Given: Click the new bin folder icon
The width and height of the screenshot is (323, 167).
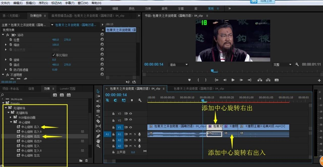Looking at the screenshot, I should coord(81,160).
